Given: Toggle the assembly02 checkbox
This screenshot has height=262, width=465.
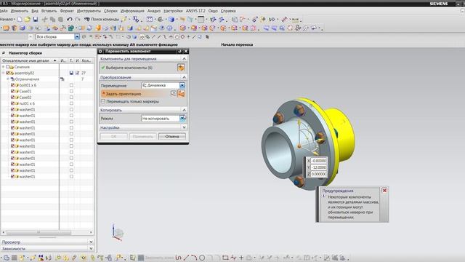Looking at the screenshot, I should click(x=8, y=73).
